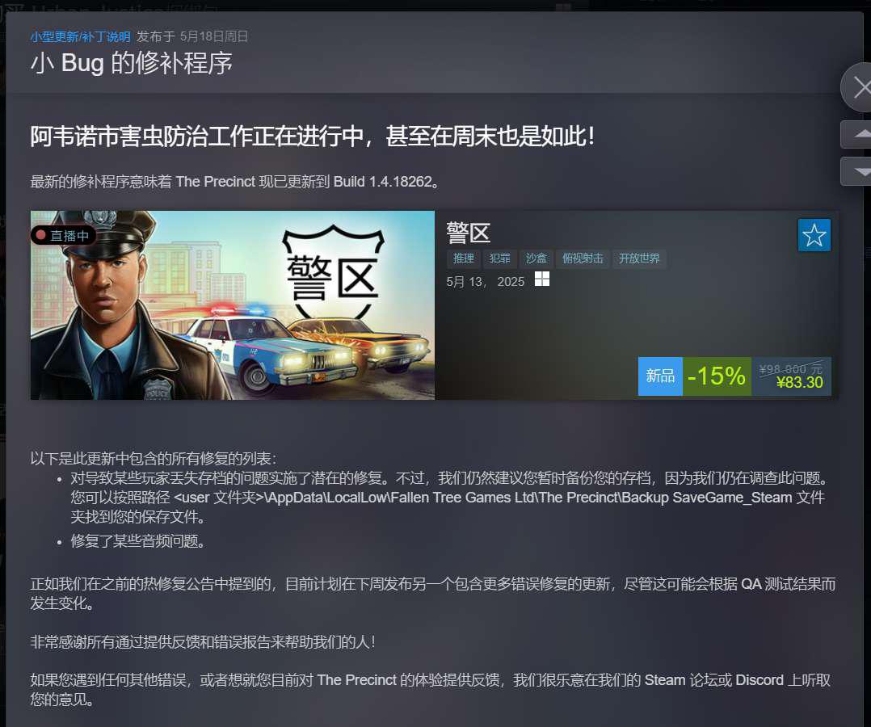The height and width of the screenshot is (727, 871).
Task: Open the 警区 game capsule image
Action: [232, 305]
